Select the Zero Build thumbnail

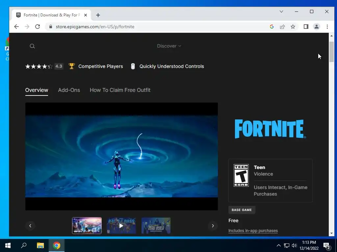click(156, 226)
